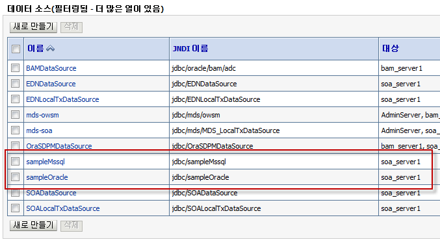Click the AdminServer target in mds-soa row
This screenshot has height=246, width=440.
coord(401,130)
